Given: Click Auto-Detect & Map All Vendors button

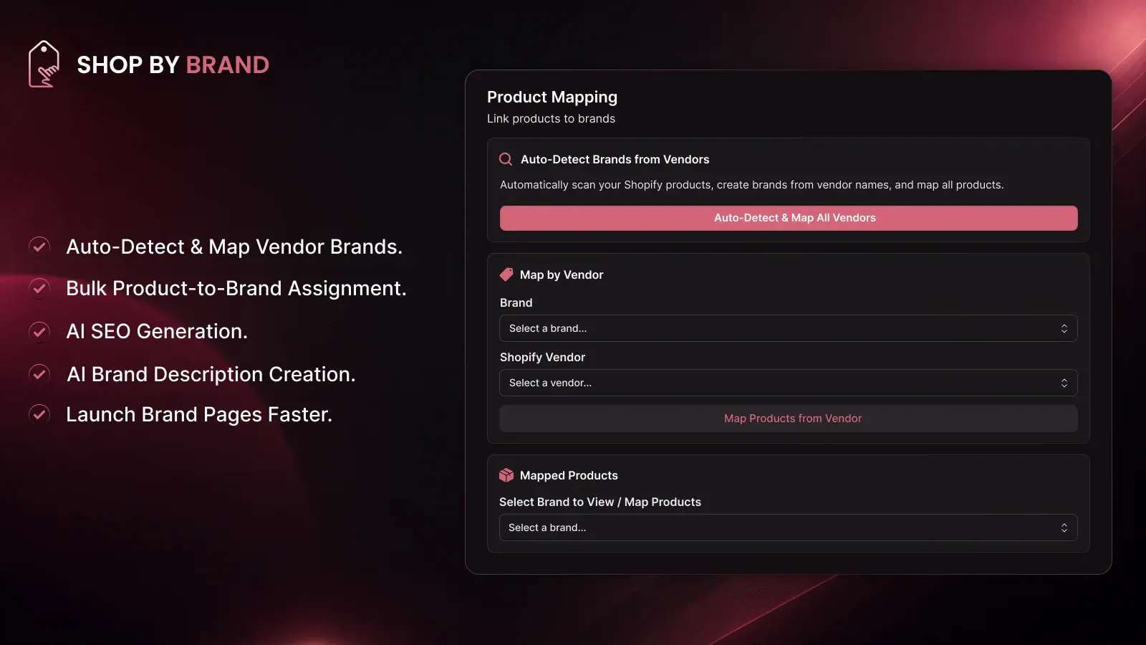Looking at the screenshot, I should (789, 218).
